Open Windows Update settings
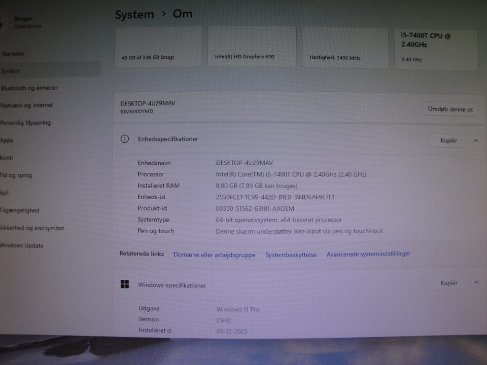 click(22, 245)
